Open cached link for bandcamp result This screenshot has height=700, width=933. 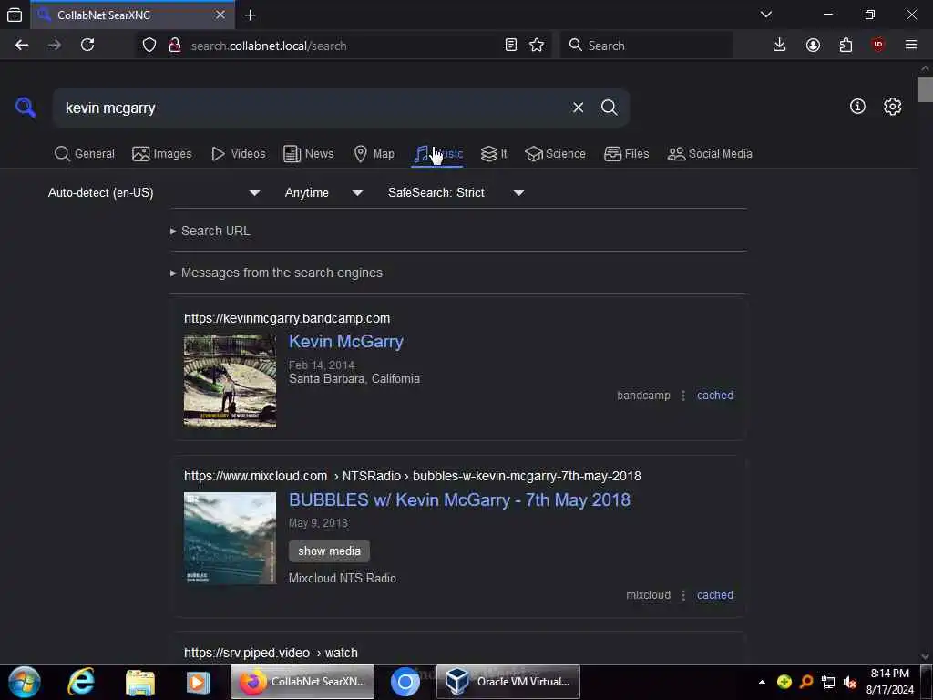click(x=715, y=396)
